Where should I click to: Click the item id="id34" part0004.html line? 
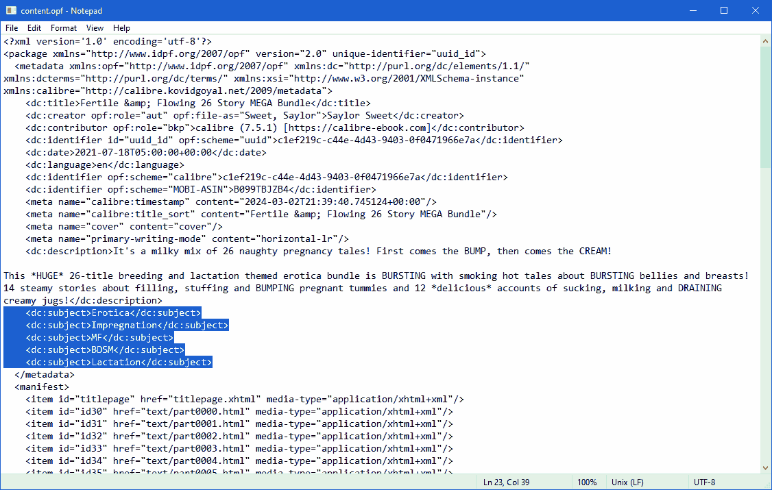pos(239,461)
